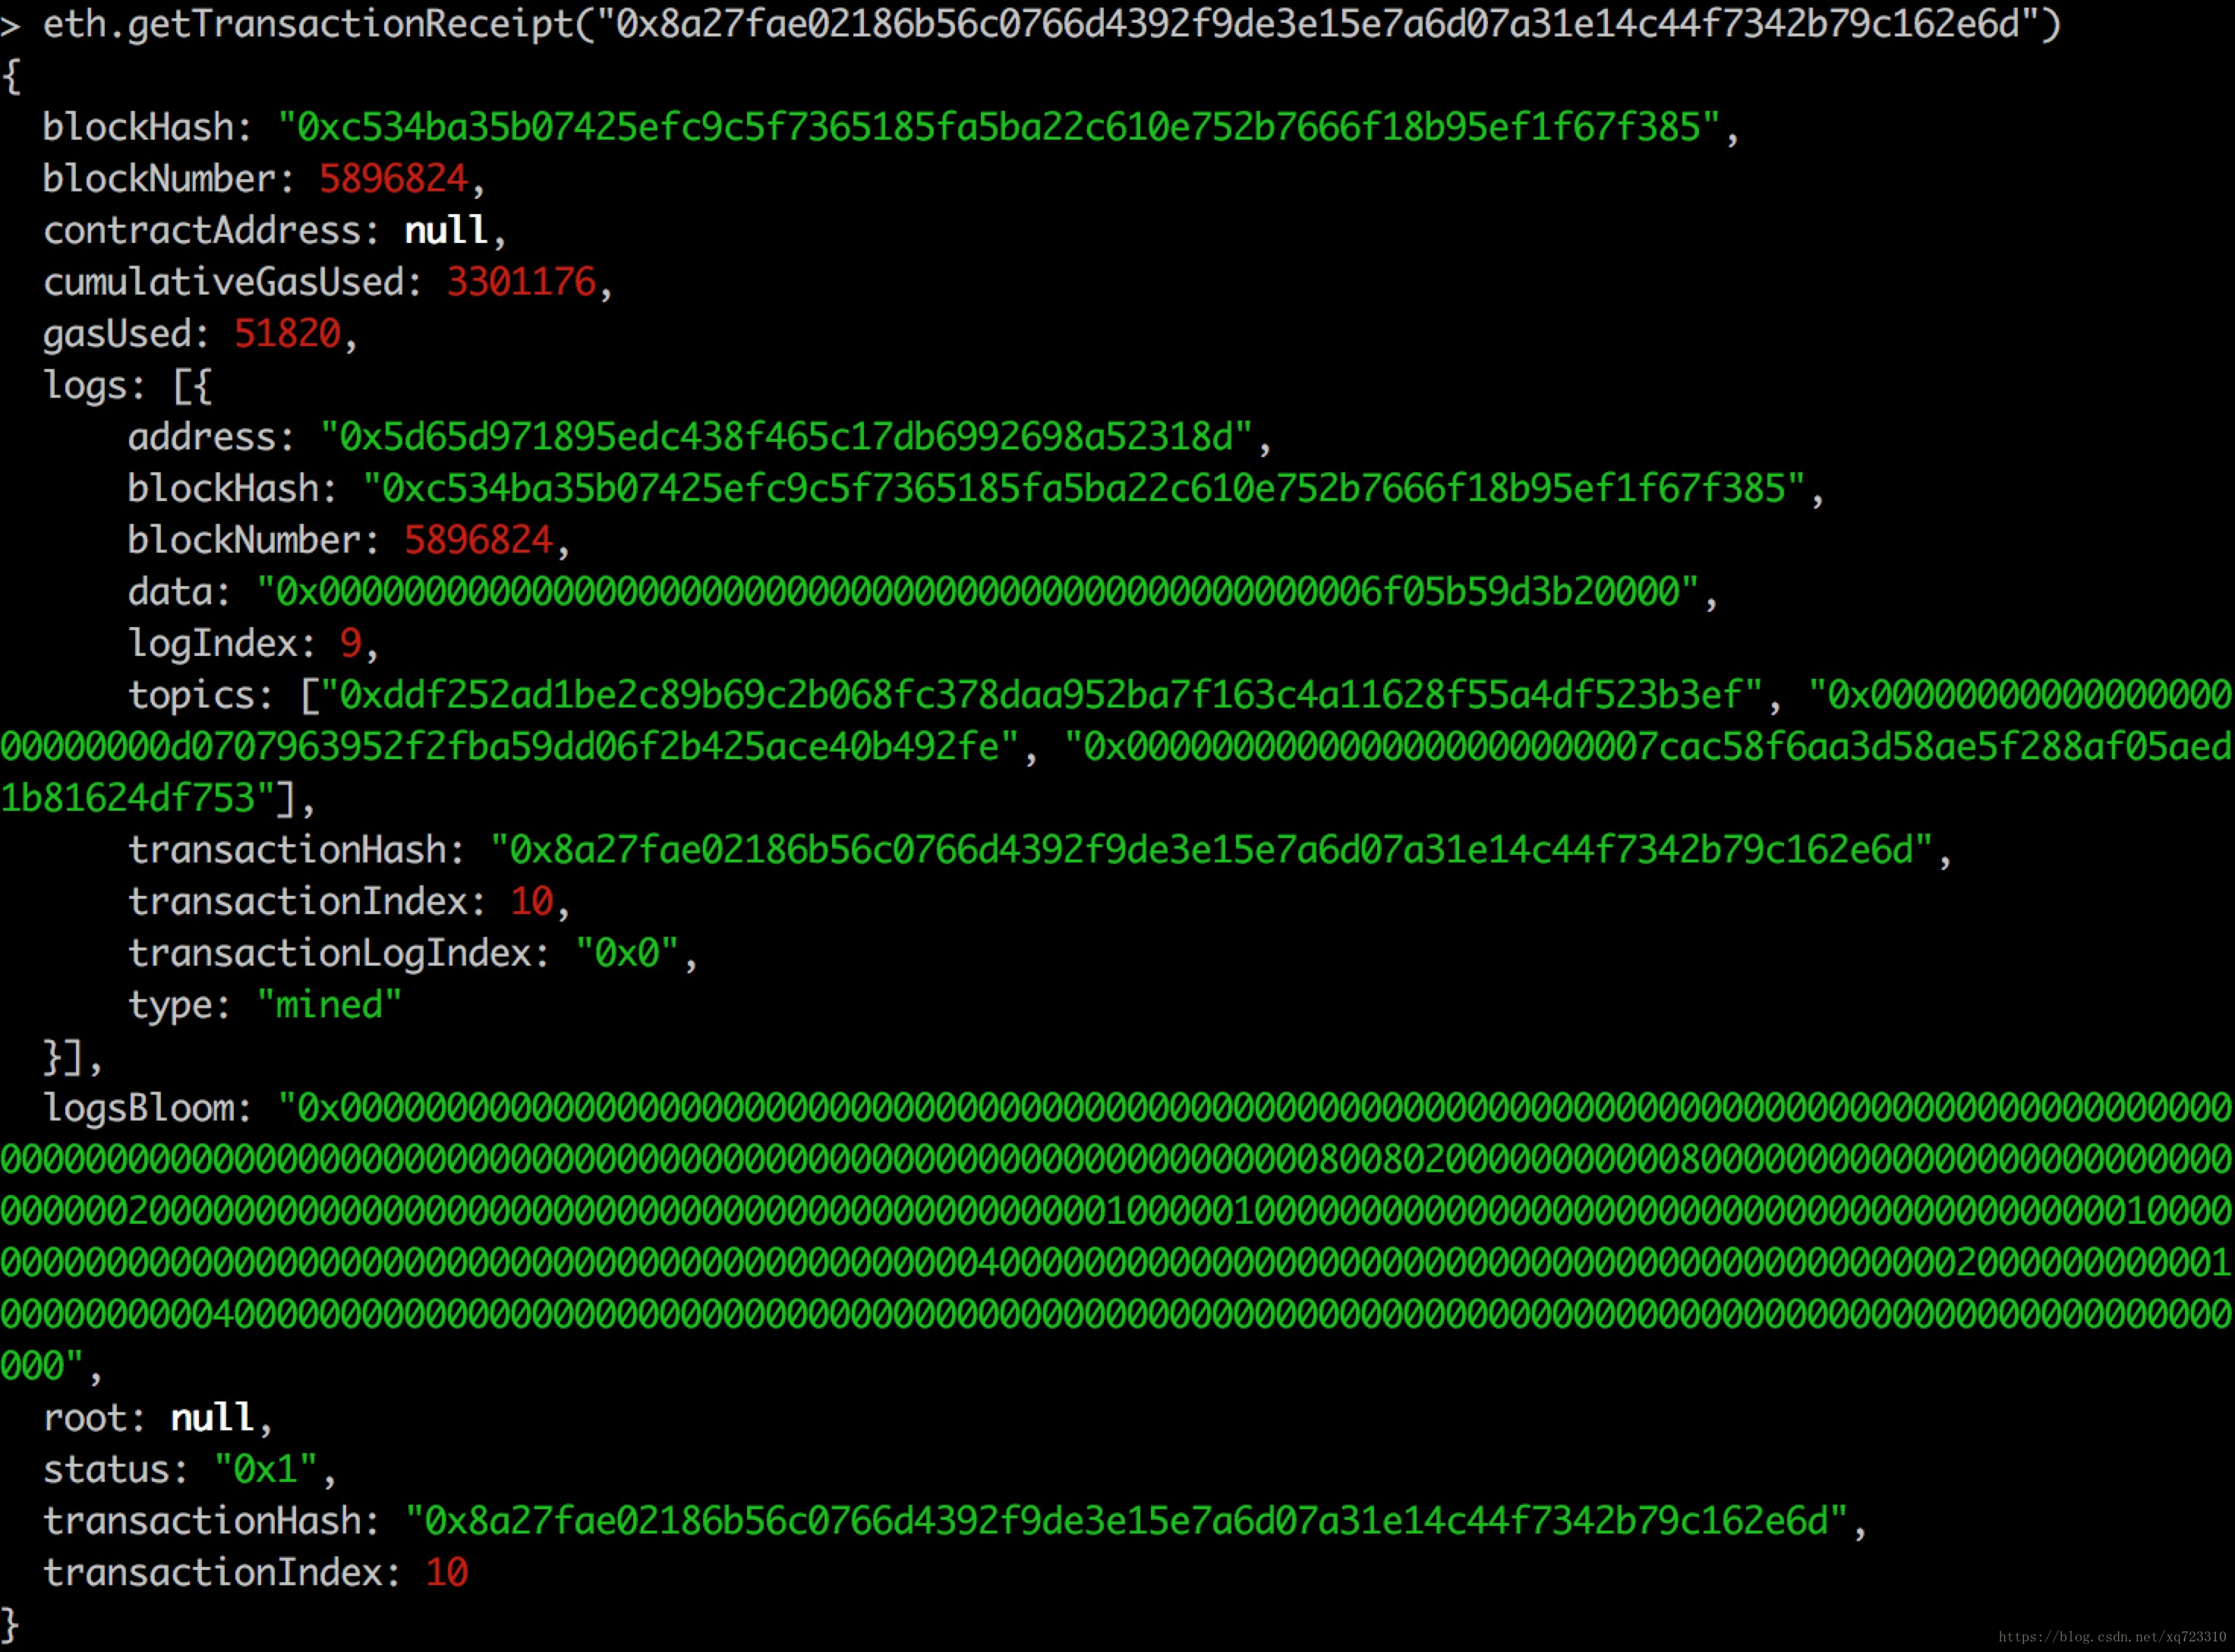This screenshot has height=1652, width=2235.
Task: Click the logs opening bracket
Action: click(192, 386)
